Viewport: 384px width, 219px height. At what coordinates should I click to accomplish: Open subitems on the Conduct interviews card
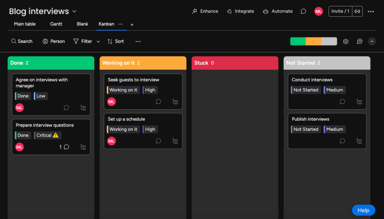click(x=359, y=102)
